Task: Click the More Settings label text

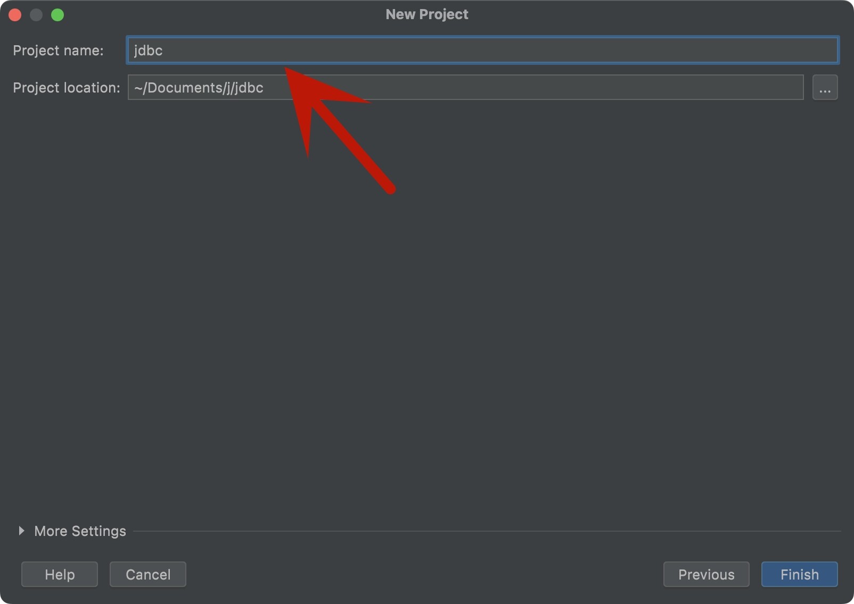Action: 80,531
